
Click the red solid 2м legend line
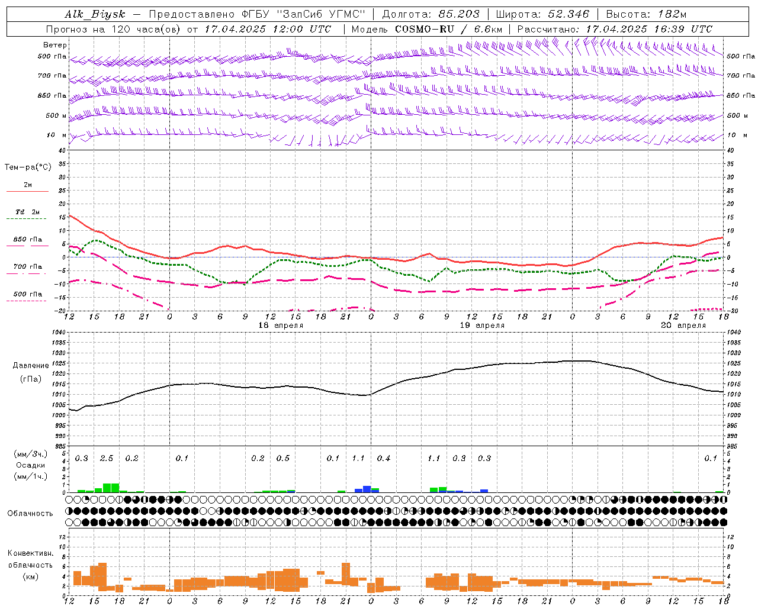[27, 191]
